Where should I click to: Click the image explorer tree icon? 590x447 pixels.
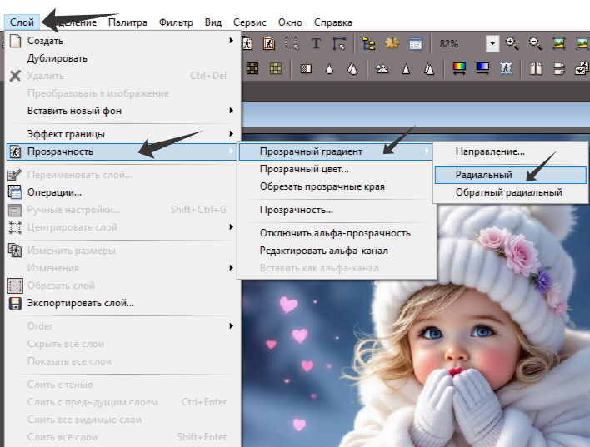(x=368, y=43)
